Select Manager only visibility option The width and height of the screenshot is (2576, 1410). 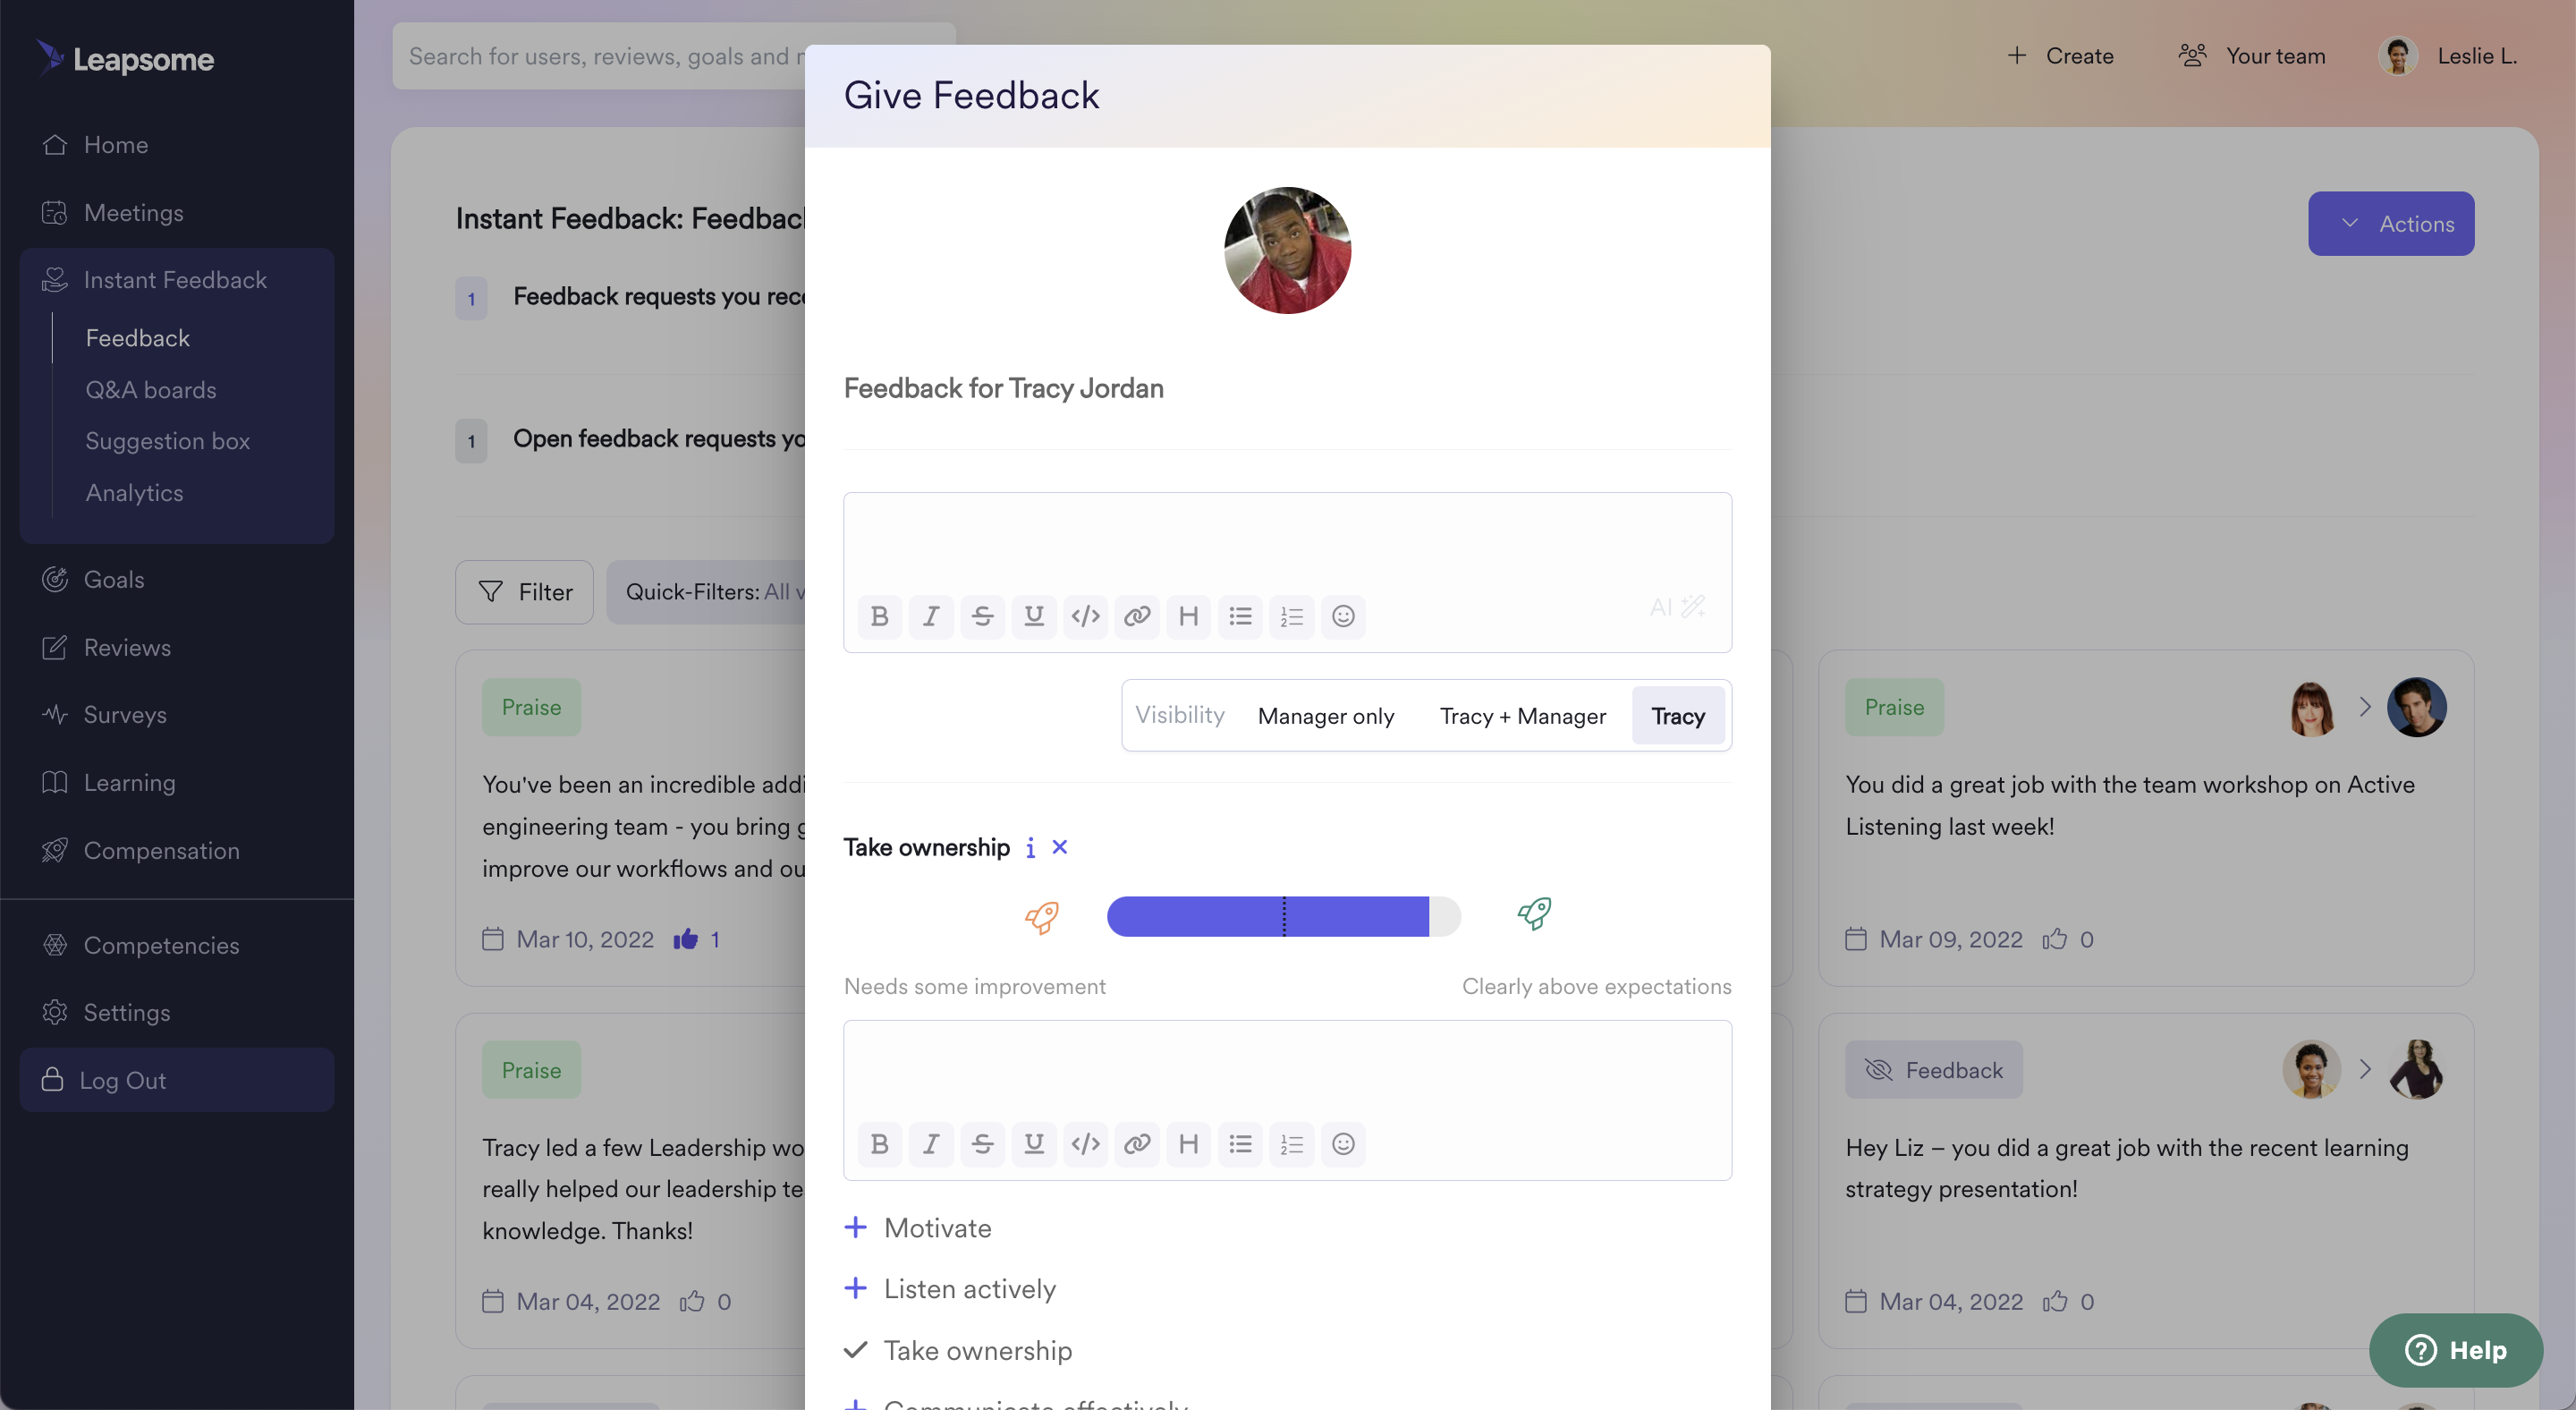[x=1325, y=714]
